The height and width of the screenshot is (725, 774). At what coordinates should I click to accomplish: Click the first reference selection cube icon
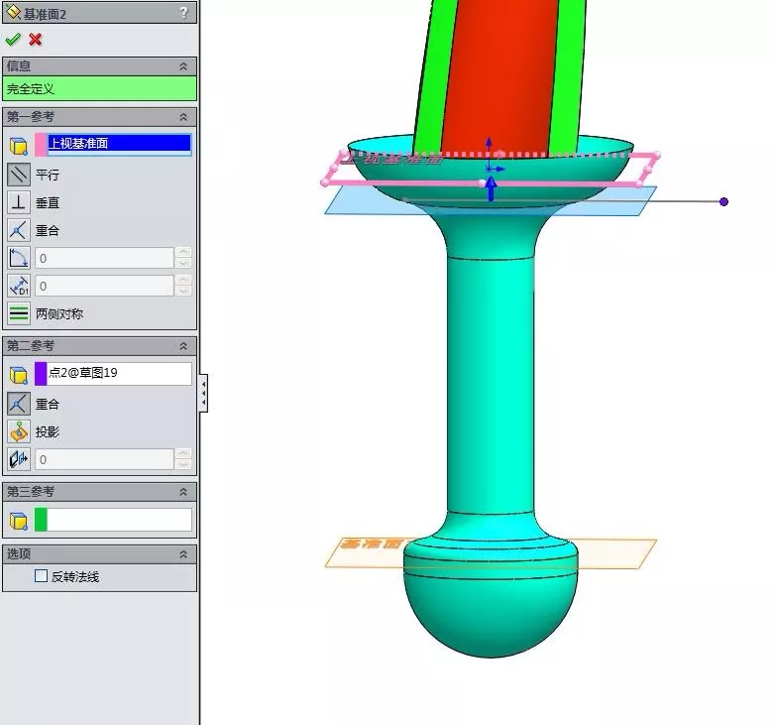point(19,146)
